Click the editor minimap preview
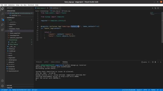 [x=155, y=13]
